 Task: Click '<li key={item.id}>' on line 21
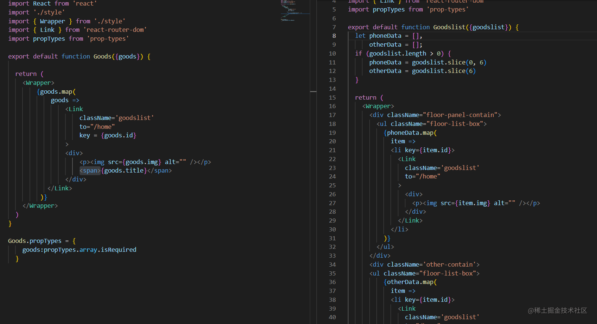(x=423, y=150)
